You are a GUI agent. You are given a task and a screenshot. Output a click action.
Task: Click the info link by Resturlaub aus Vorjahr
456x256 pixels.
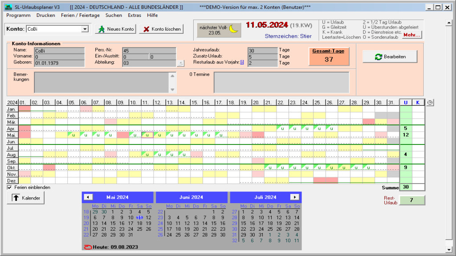tap(242, 63)
